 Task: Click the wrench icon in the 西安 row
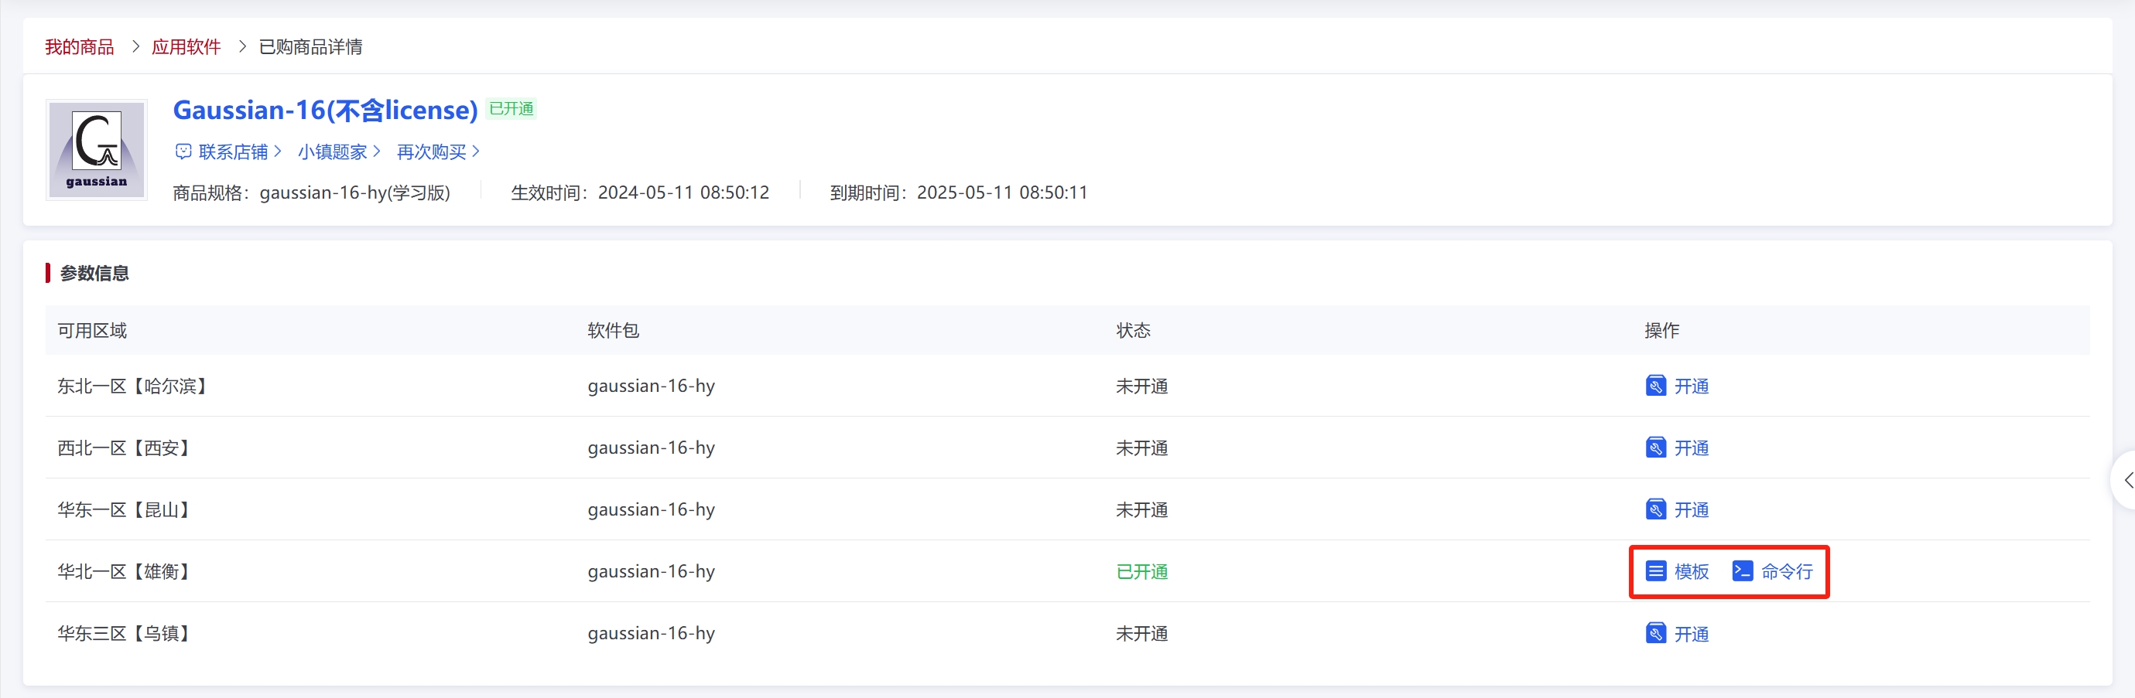click(x=1655, y=448)
